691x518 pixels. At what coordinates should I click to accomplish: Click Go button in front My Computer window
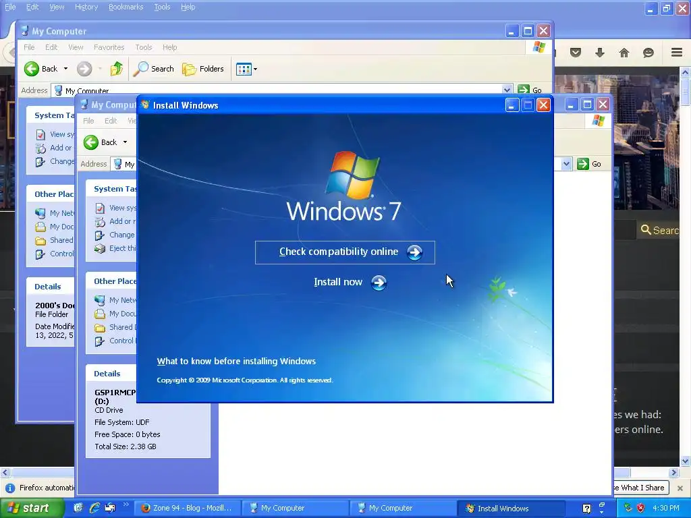(589, 164)
